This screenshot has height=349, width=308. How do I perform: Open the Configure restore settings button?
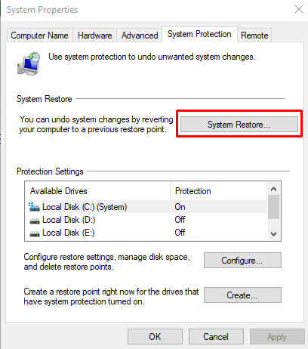coord(242,261)
